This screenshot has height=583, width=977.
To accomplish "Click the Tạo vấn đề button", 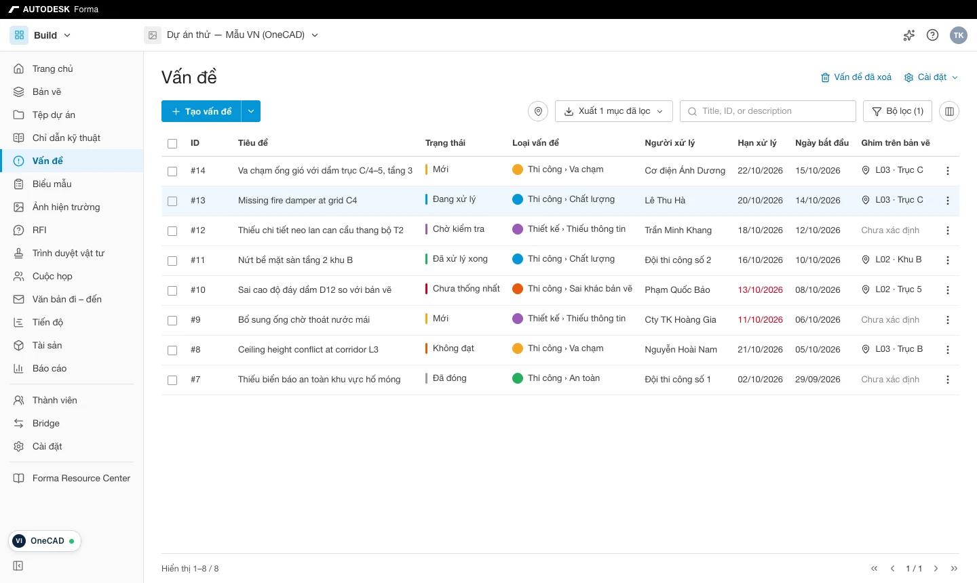I will 202,111.
